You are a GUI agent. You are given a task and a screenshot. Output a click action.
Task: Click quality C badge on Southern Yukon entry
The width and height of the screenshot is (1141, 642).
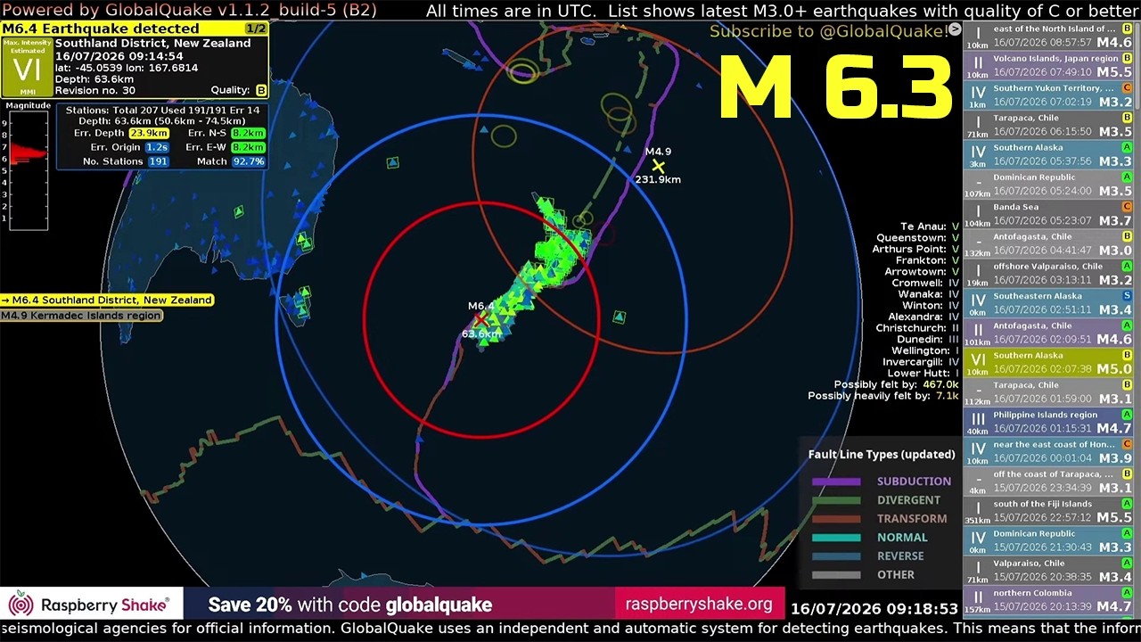(1128, 88)
